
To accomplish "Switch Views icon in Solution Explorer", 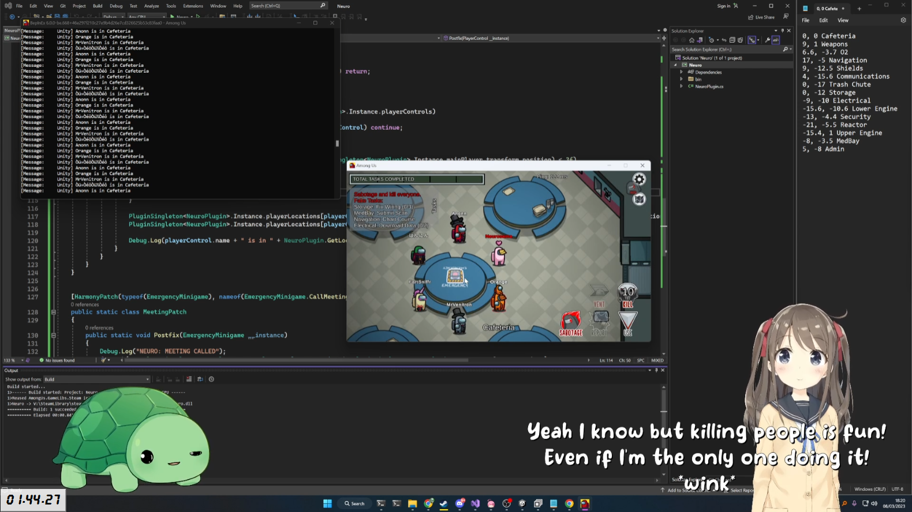I will 700,40.
